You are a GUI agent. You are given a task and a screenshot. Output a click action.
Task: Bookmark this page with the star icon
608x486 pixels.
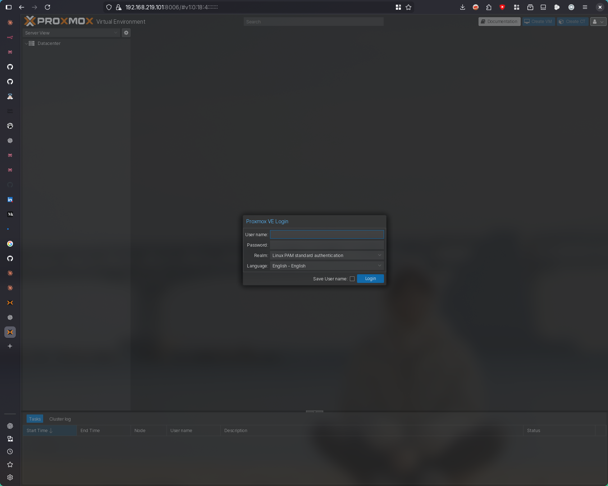pyautogui.click(x=408, y=7)
